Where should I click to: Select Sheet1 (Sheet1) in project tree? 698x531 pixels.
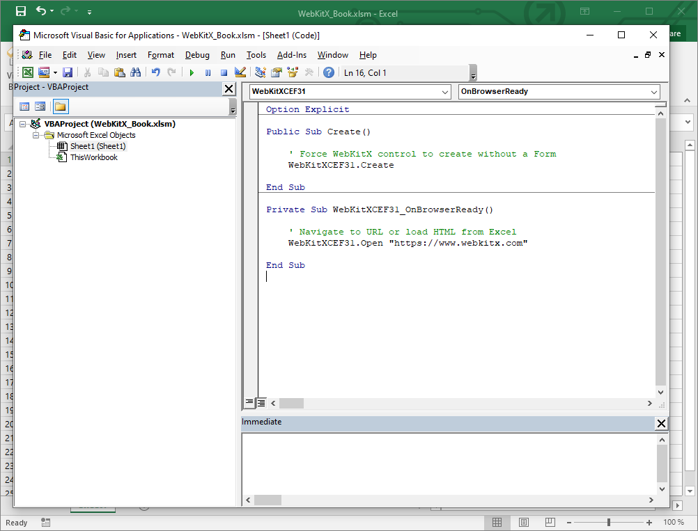click(98, 146)
